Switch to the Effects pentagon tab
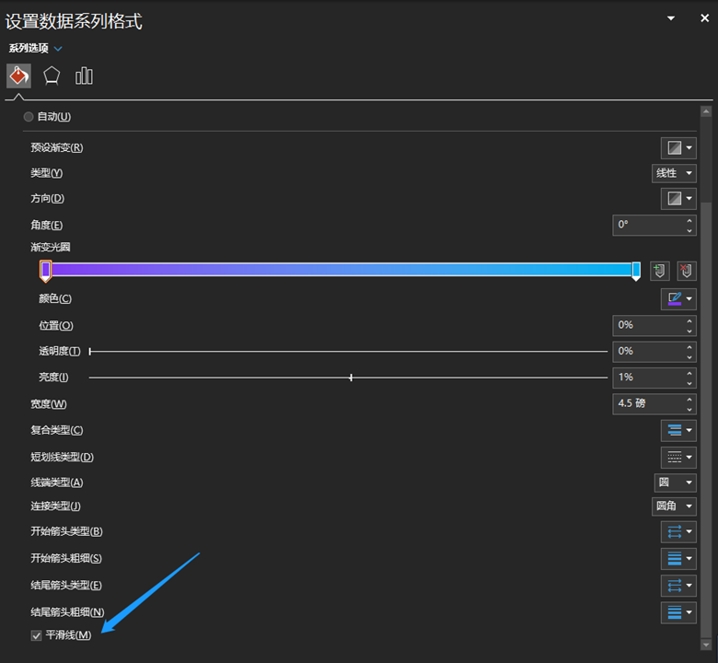Viewport: 718px width, 663px height. pos(52,76)
